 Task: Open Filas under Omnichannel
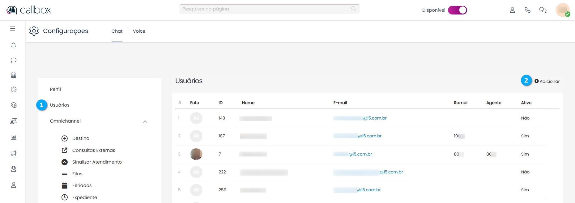coord(77,174)
